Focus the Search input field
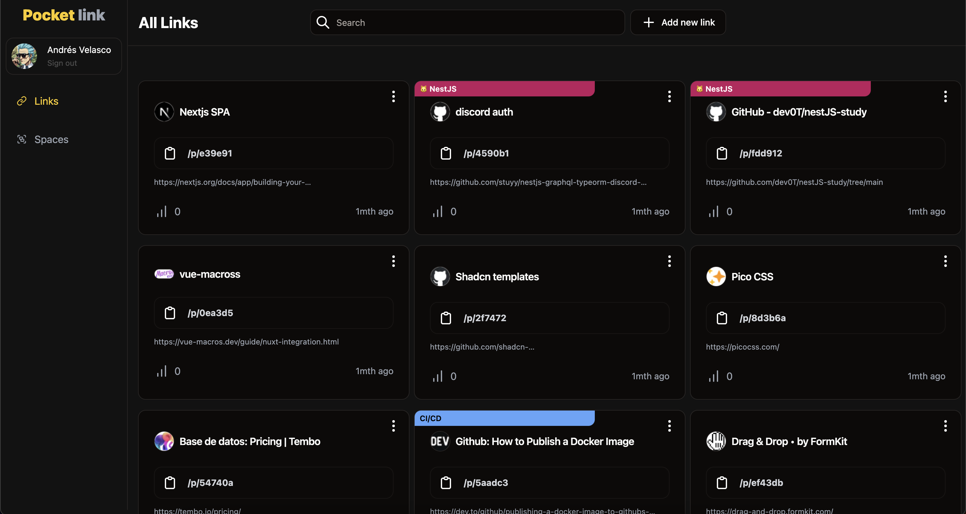The height and width of the screenshot is (514, 966). click(x=468, y=22)
